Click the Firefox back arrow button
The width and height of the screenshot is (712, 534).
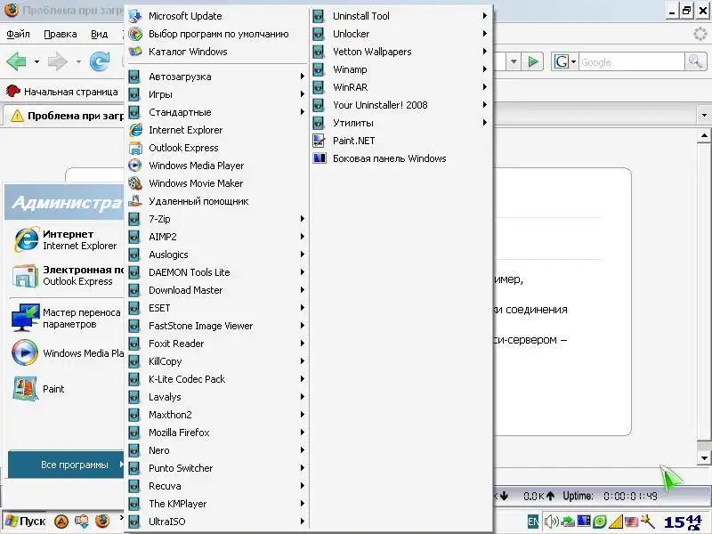16,61
